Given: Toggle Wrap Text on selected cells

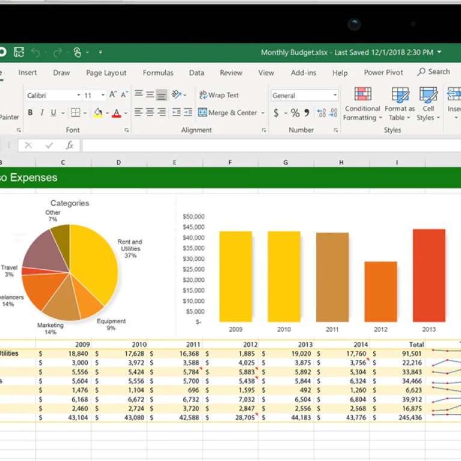Looking at the screenshot, I should point(219,95).
